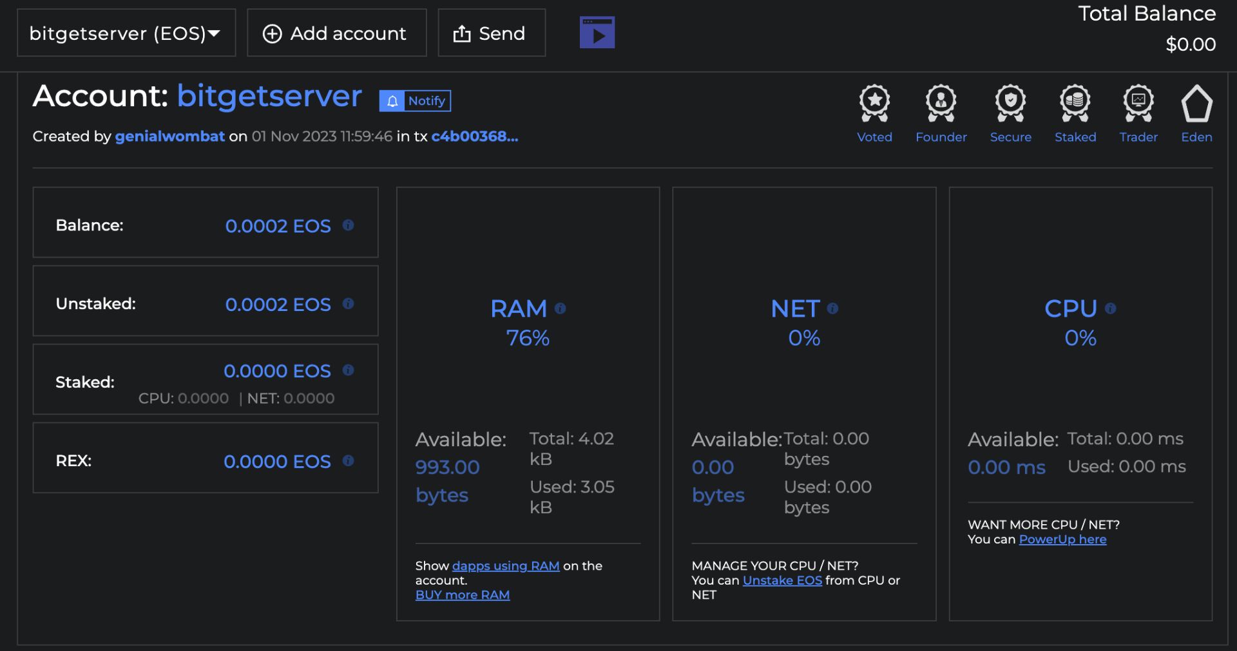Click the 'Used: 0.00 ms' CPU text
1237x651 pixels.
coord(1127,466)
